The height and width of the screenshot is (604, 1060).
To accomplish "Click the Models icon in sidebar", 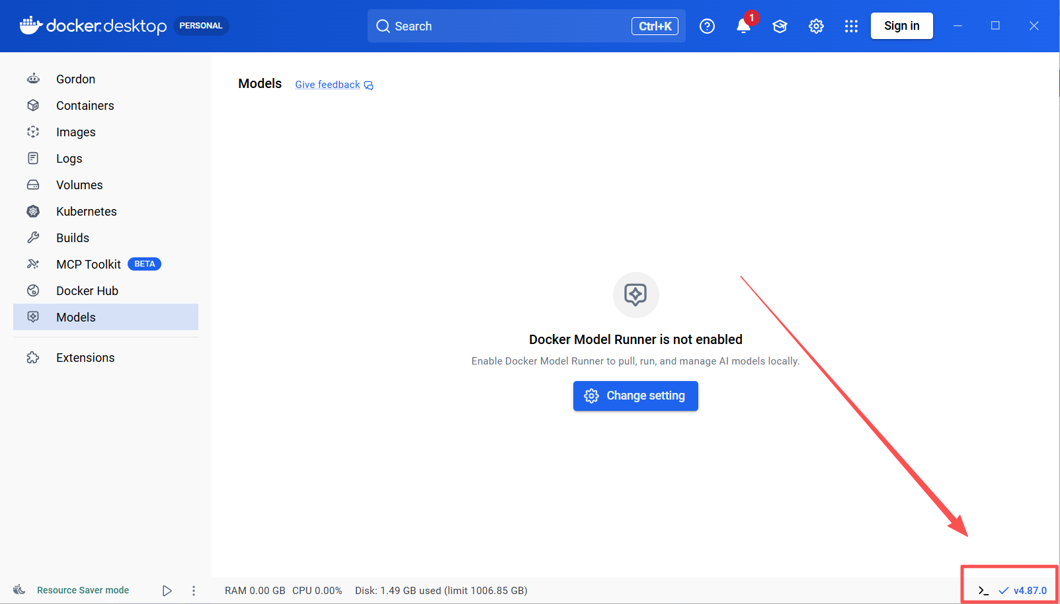I will (33, 317).
